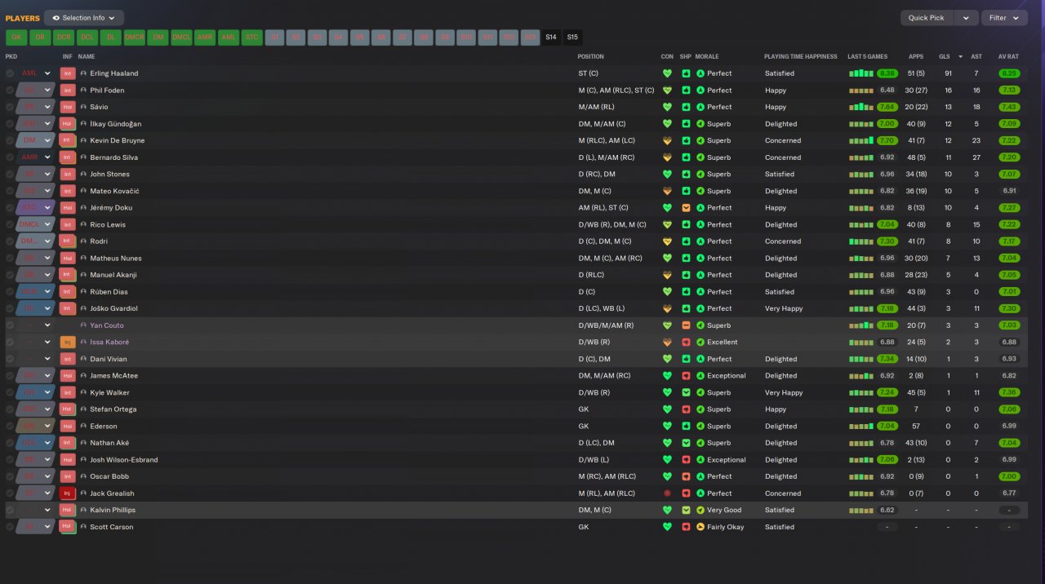Viewport: 1045px width, 584px height.
Task: Select the S15 substitute slot
Action: pyautogui.click(x=572, y=38)
